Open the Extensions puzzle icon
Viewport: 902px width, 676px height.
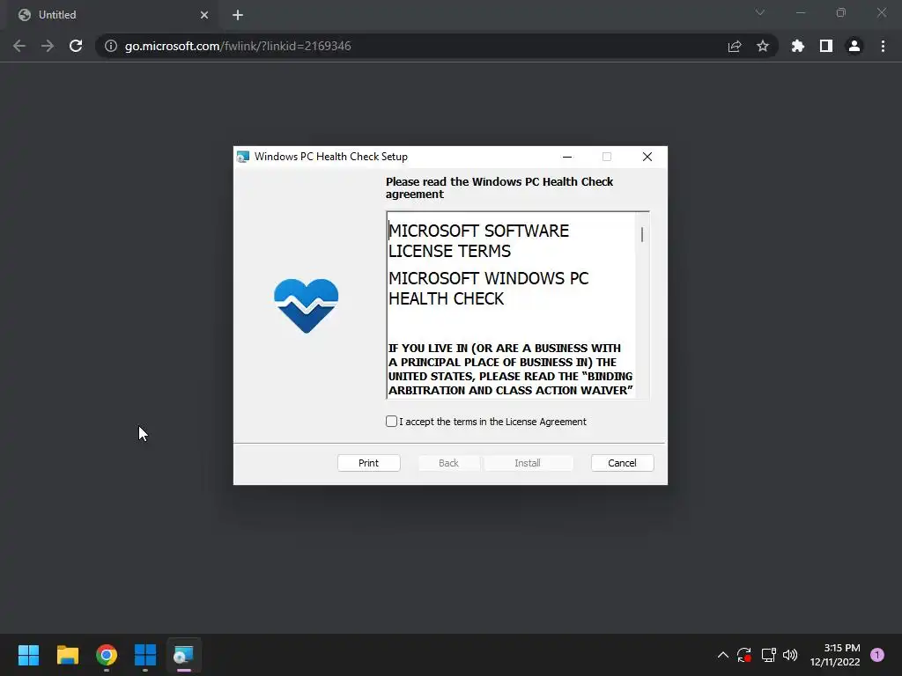tap(798, 46)
